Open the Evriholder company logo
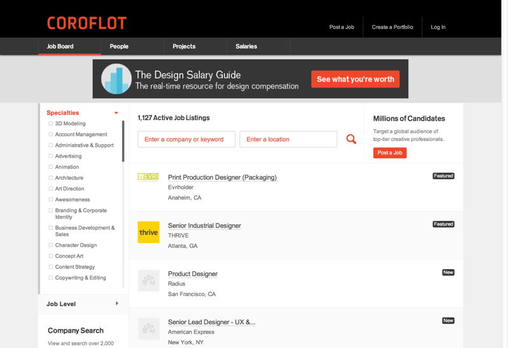This screenshot has height=348, width=508. point(149,177)
